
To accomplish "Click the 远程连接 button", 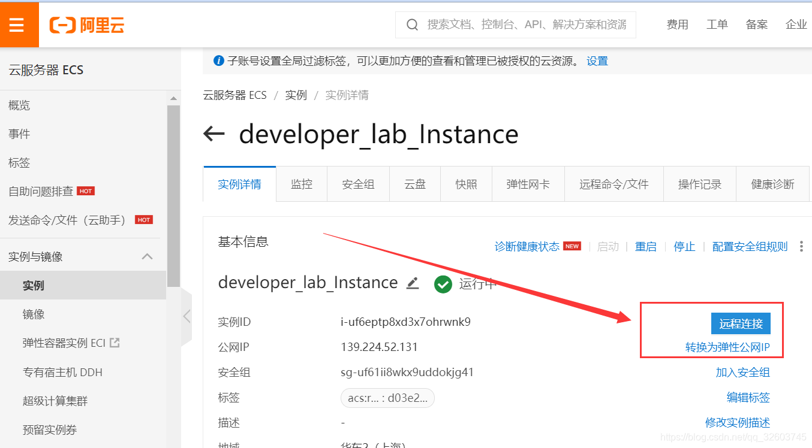I will click(x=741, y=323).
